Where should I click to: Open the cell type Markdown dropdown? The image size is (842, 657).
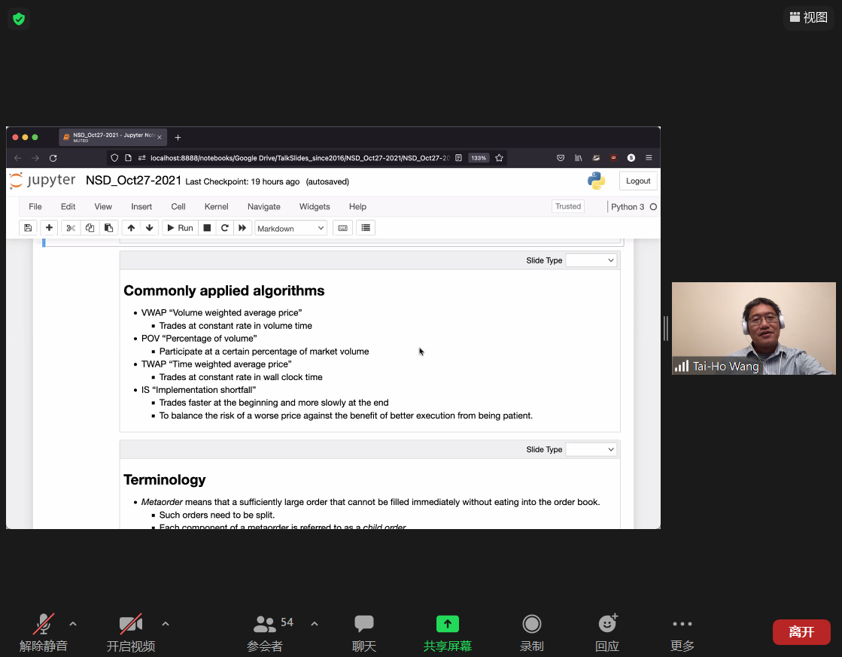290,228
